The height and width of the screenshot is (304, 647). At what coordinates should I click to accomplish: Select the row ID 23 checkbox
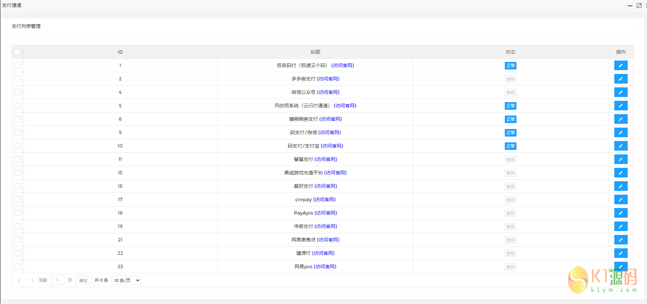17,267
